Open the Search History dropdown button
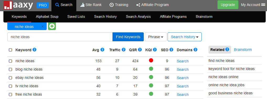This screenshot has height=99, width=267. 185,37
